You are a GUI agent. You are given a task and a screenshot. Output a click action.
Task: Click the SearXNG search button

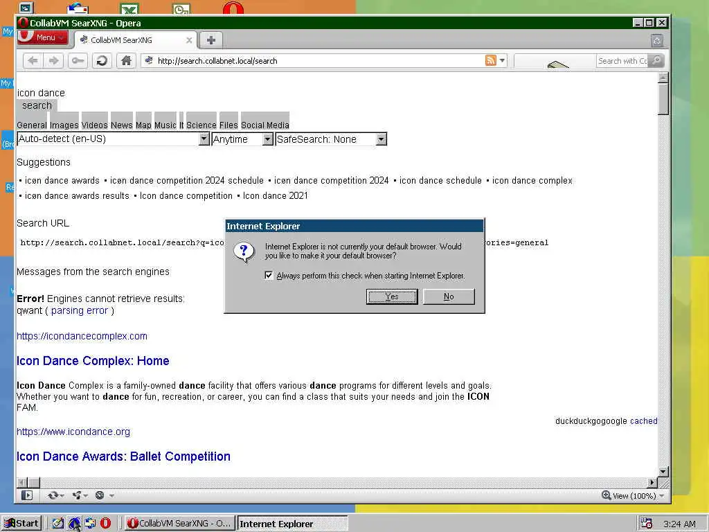tap(37, 105)
